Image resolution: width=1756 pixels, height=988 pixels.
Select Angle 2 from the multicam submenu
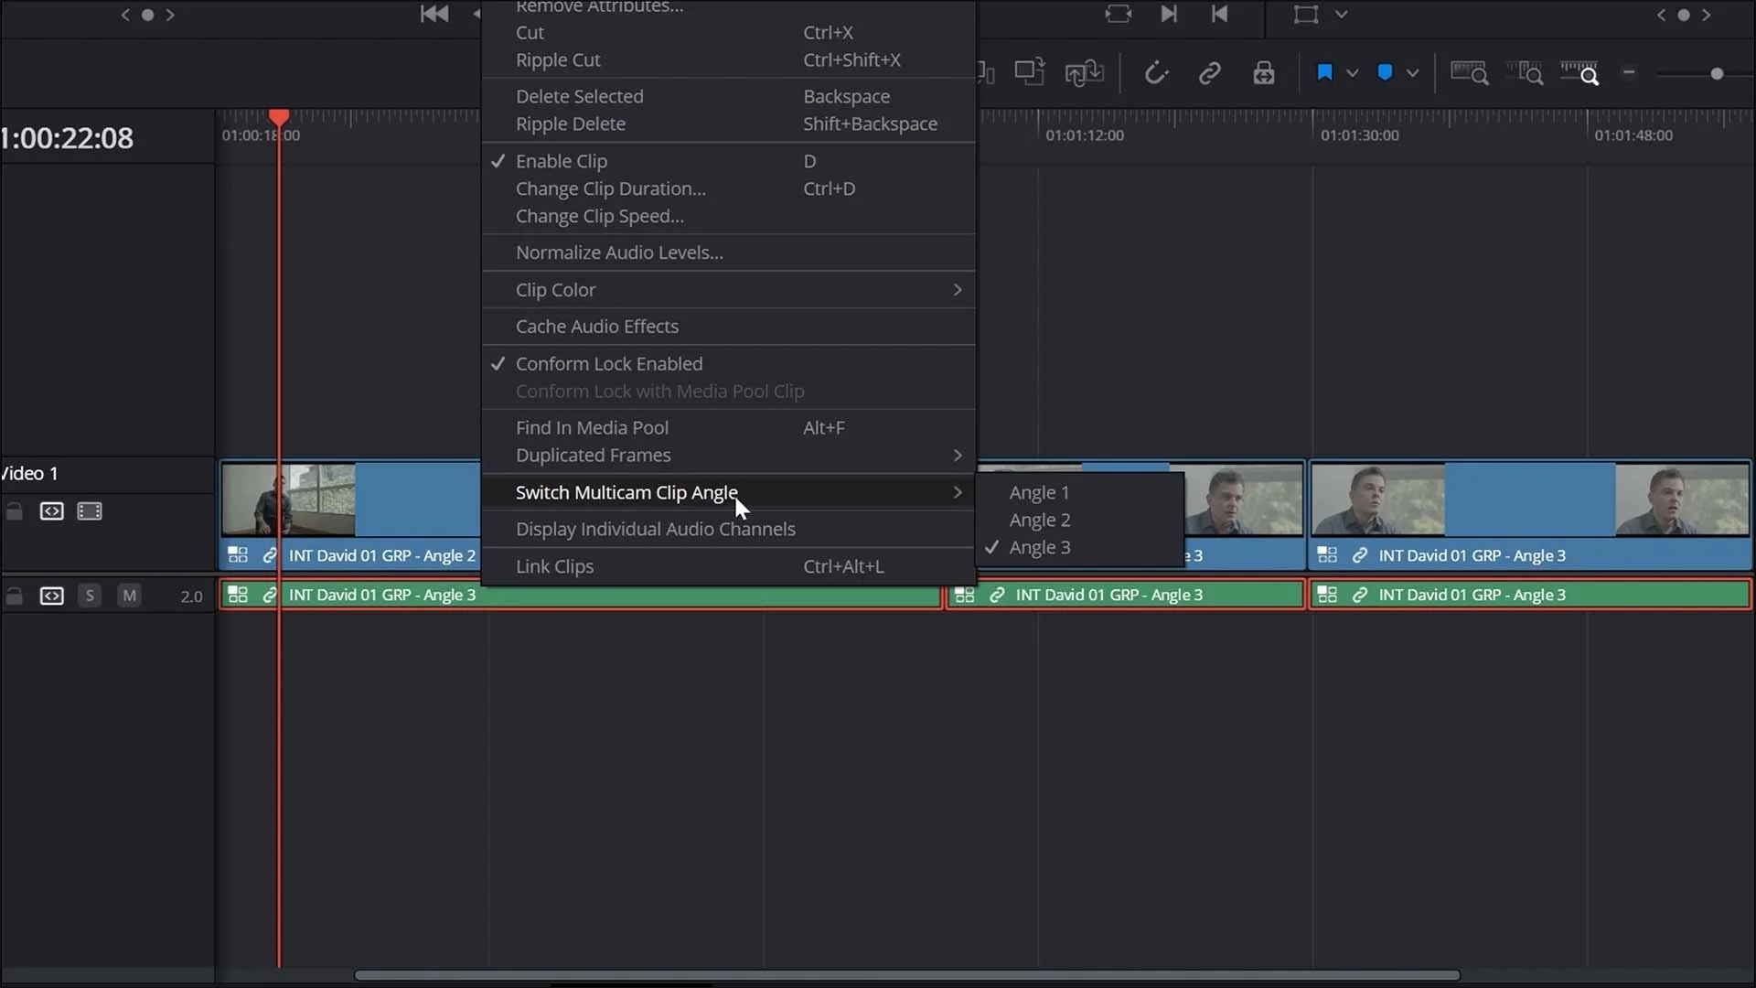pos(1039,520)
